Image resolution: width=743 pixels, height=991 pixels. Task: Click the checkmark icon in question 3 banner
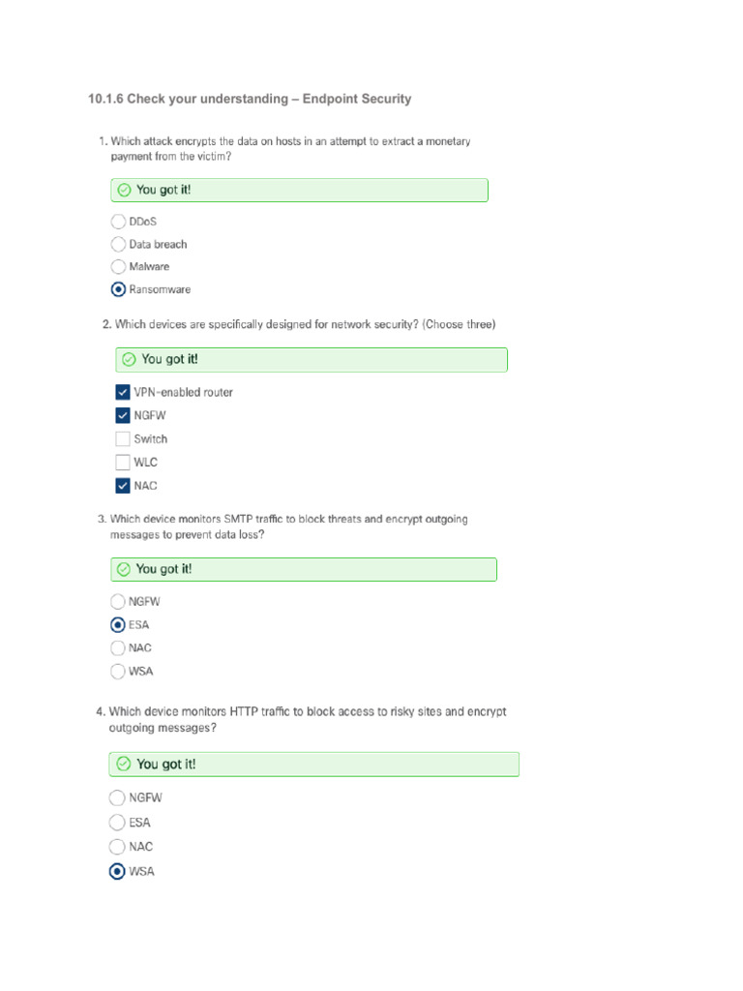pos(124,569)
